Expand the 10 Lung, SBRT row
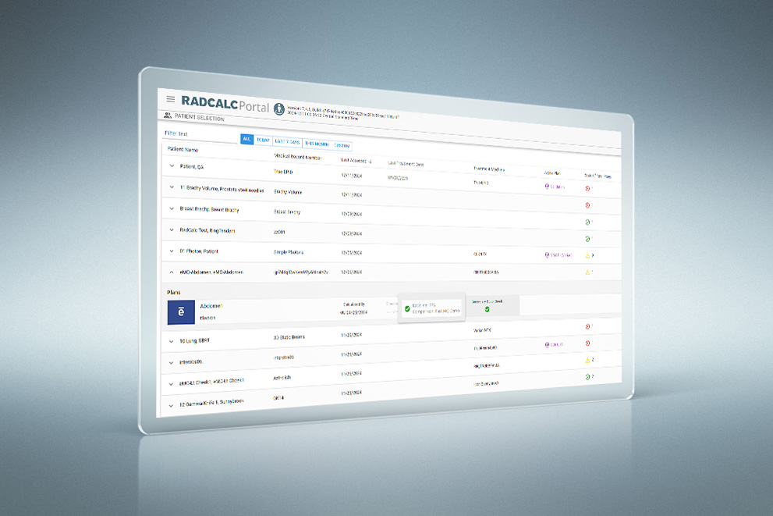This screenshot has height=516, width=773. 172,340
